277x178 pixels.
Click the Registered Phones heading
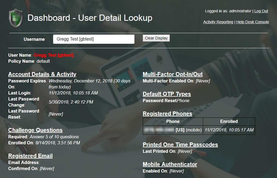point(167,114)
